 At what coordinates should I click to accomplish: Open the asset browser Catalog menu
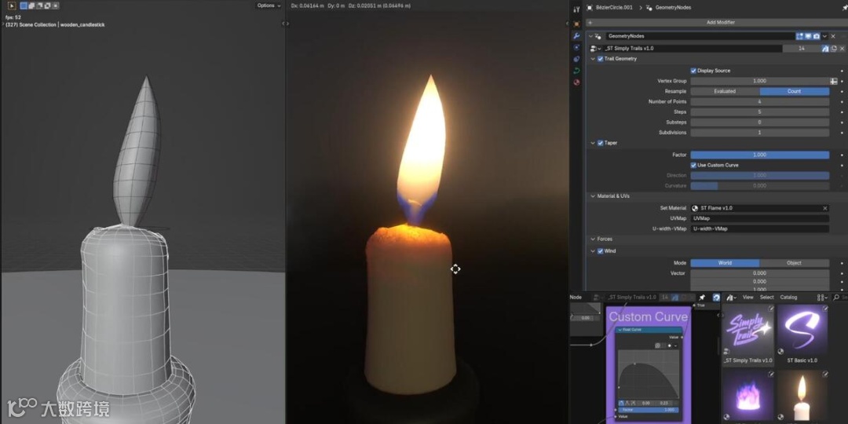pos(788,298)
